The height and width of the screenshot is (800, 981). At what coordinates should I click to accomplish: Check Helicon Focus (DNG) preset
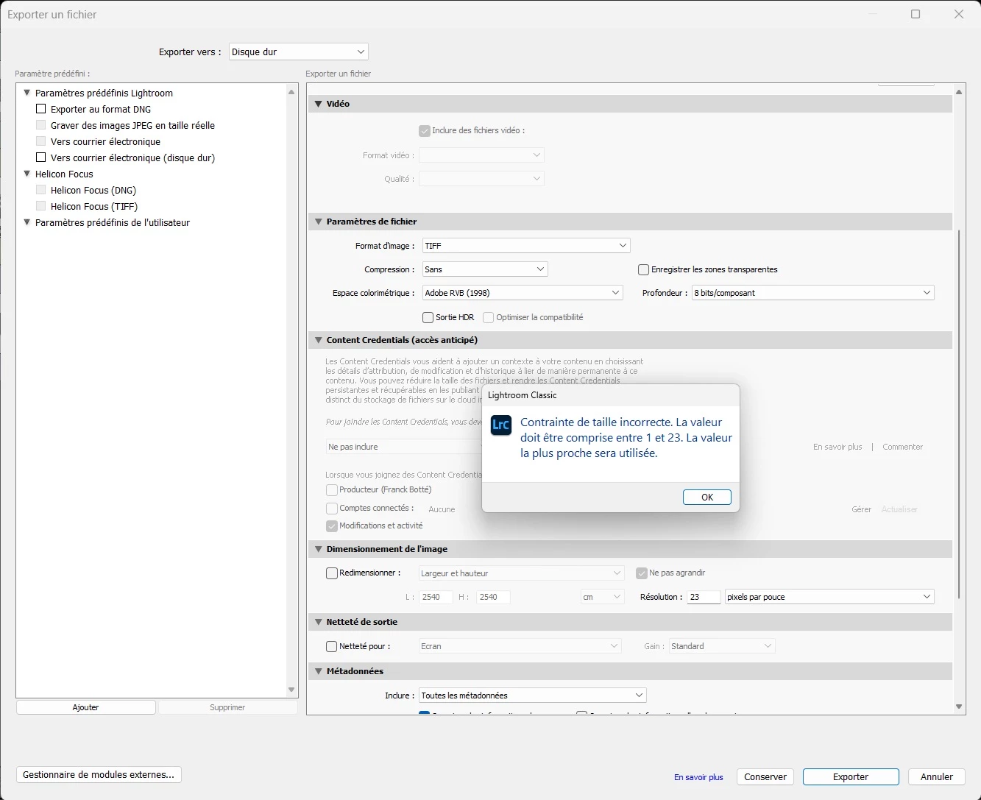click(x=41, y=190)
